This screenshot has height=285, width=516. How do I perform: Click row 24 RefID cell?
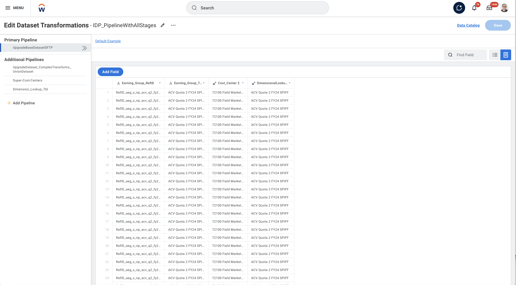[138, 278]
